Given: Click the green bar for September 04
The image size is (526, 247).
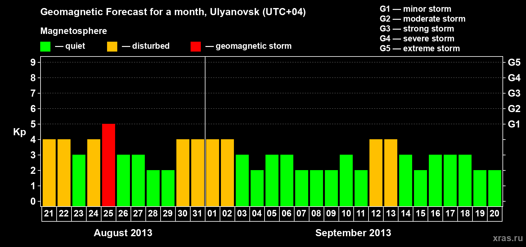Looking at the screenshot, I should point(257,188).
